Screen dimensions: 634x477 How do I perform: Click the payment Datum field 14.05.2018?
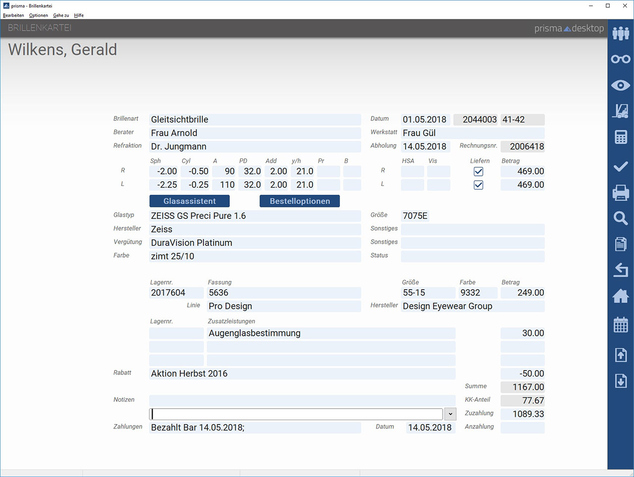click(x=430, y=427)
